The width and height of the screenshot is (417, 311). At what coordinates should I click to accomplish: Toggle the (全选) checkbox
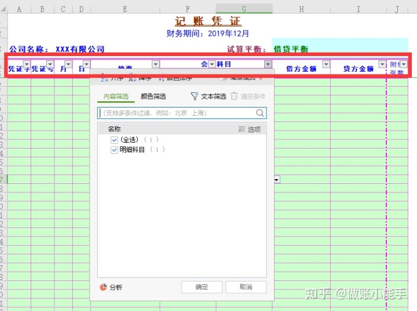point(114,140)
